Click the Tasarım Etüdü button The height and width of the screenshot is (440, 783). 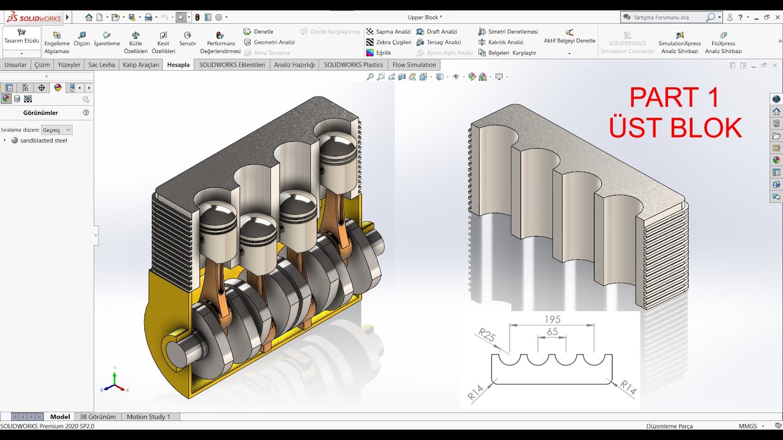coord(21,37)
